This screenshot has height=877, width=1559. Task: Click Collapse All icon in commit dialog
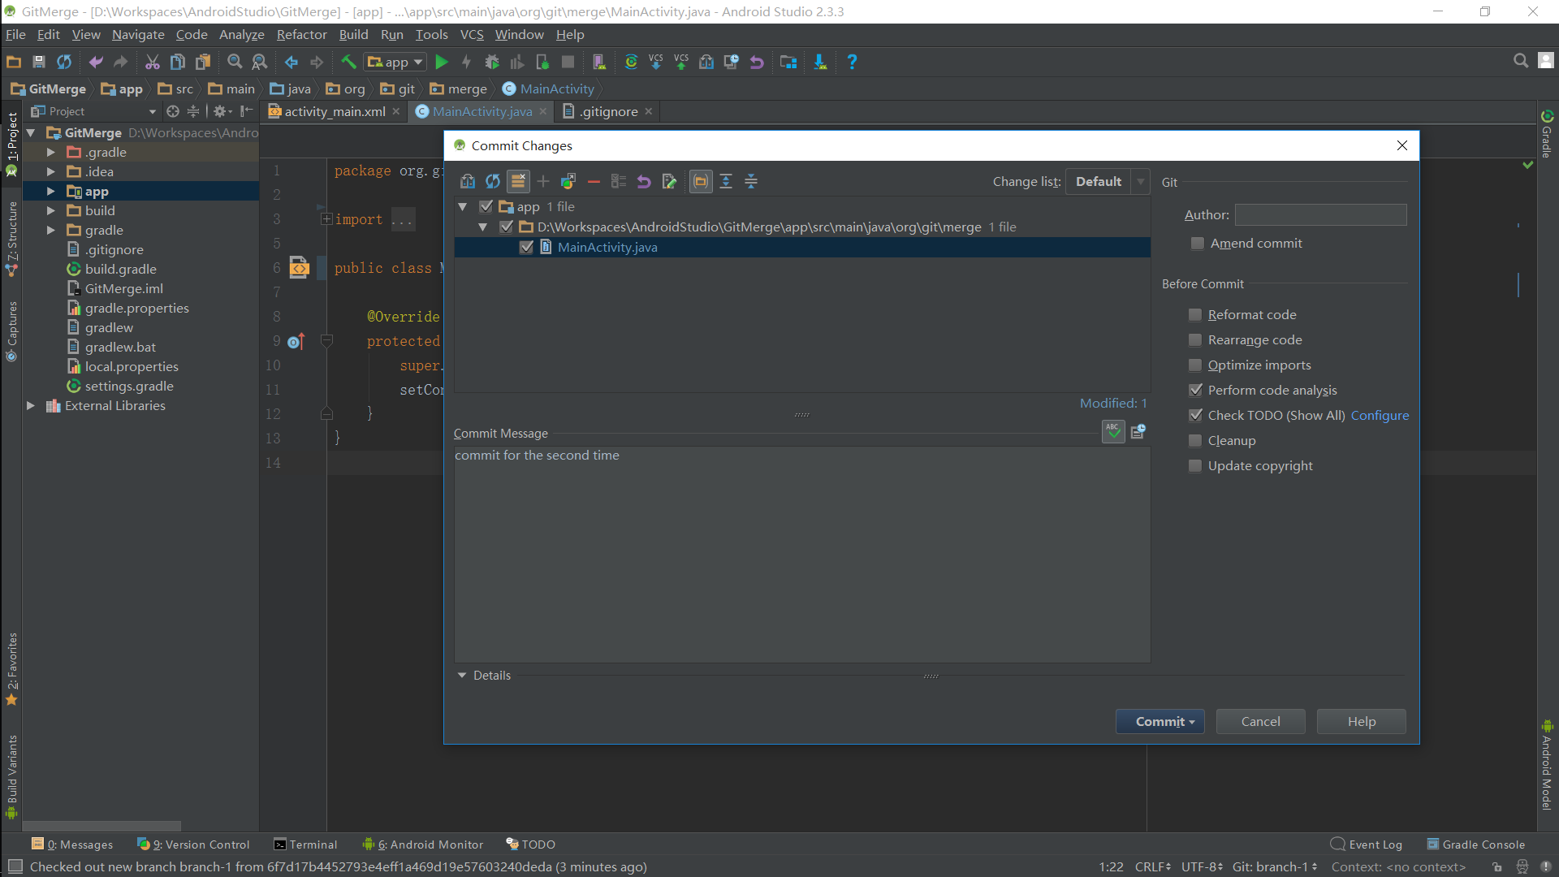[x=751, y=181]
